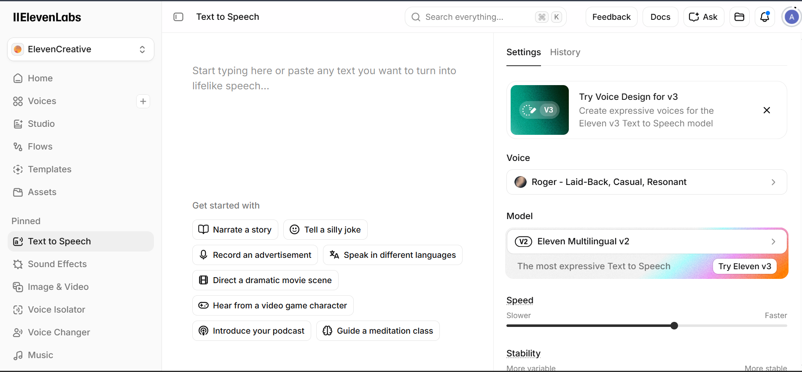
Task: Focus the Search everything field
Action: click(x=485, y=17)
